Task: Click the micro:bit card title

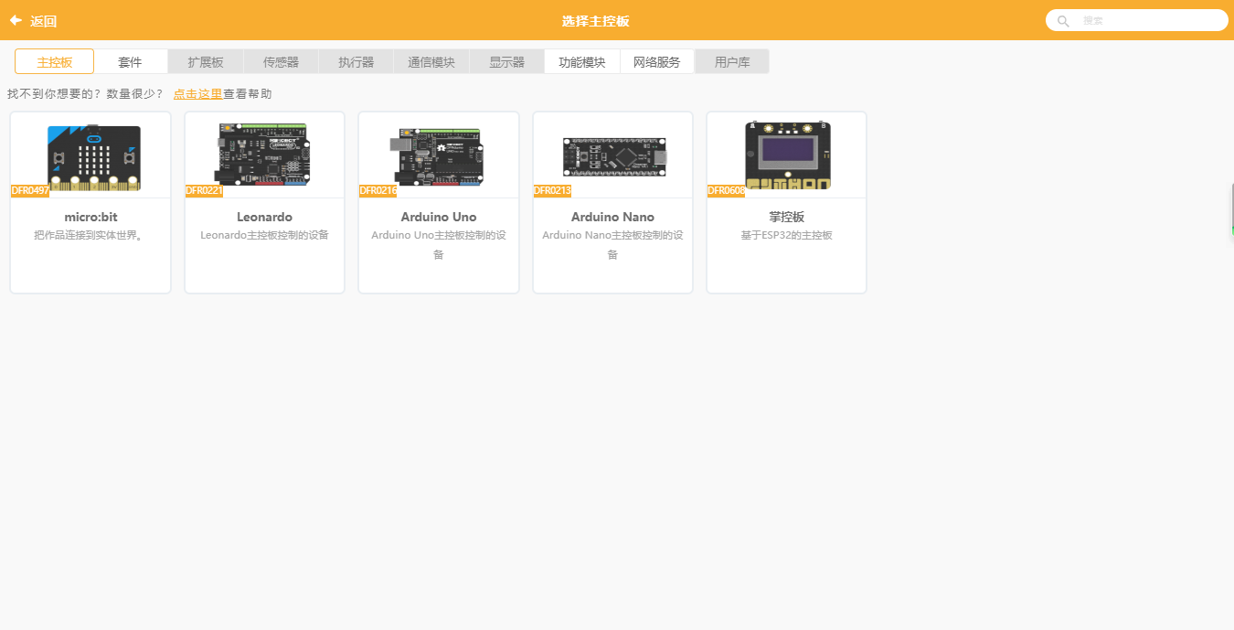Action: (x=90, y=217)
